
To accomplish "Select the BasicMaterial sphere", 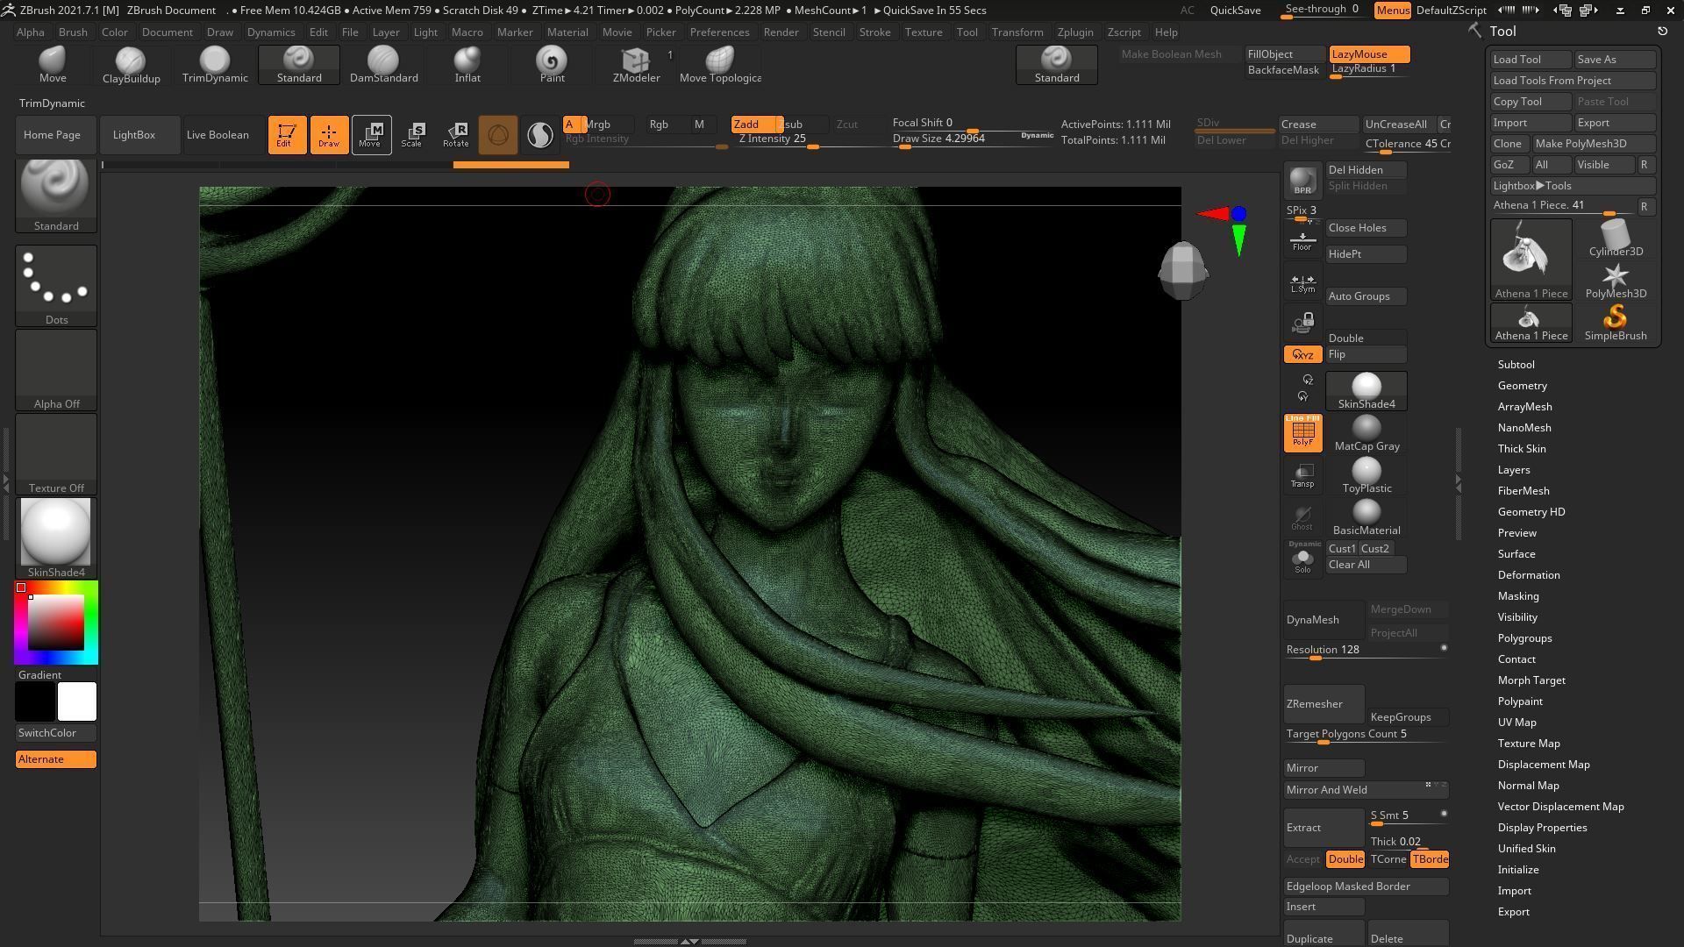I will click(x=1366, y=517).
